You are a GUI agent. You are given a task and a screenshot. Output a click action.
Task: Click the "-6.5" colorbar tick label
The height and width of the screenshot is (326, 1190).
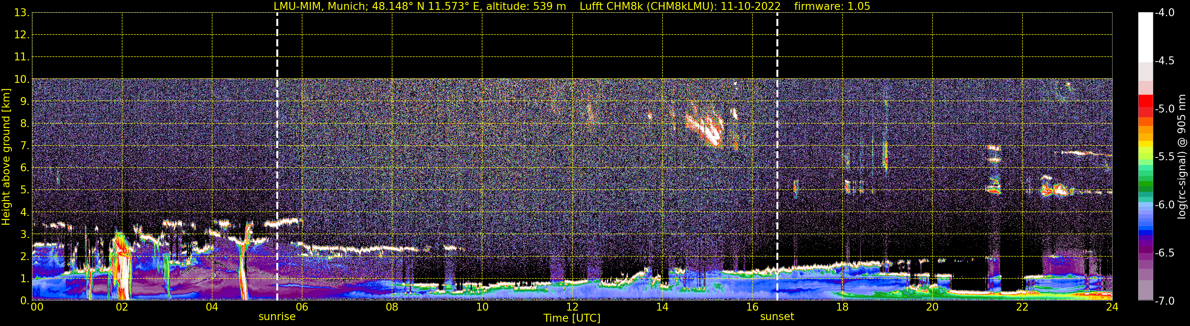[x=1165, y=253]
